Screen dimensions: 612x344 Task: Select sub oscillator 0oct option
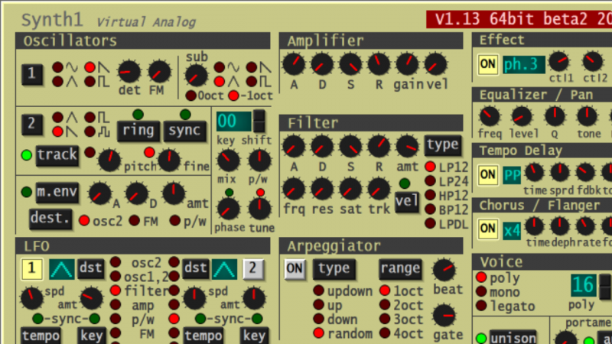tap(190, 96)
